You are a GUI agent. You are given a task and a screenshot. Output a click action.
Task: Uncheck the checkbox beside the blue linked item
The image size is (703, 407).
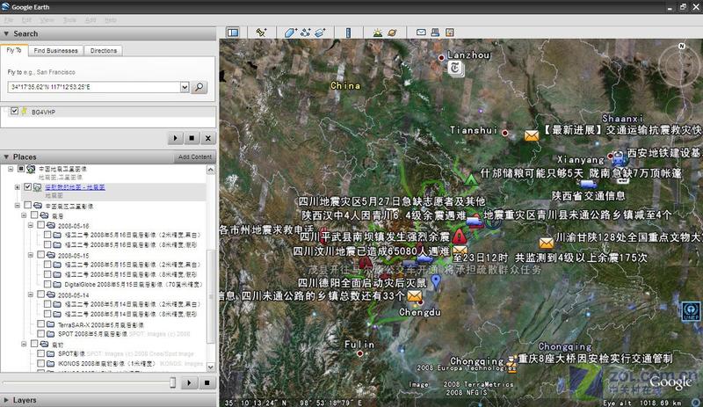28,186
